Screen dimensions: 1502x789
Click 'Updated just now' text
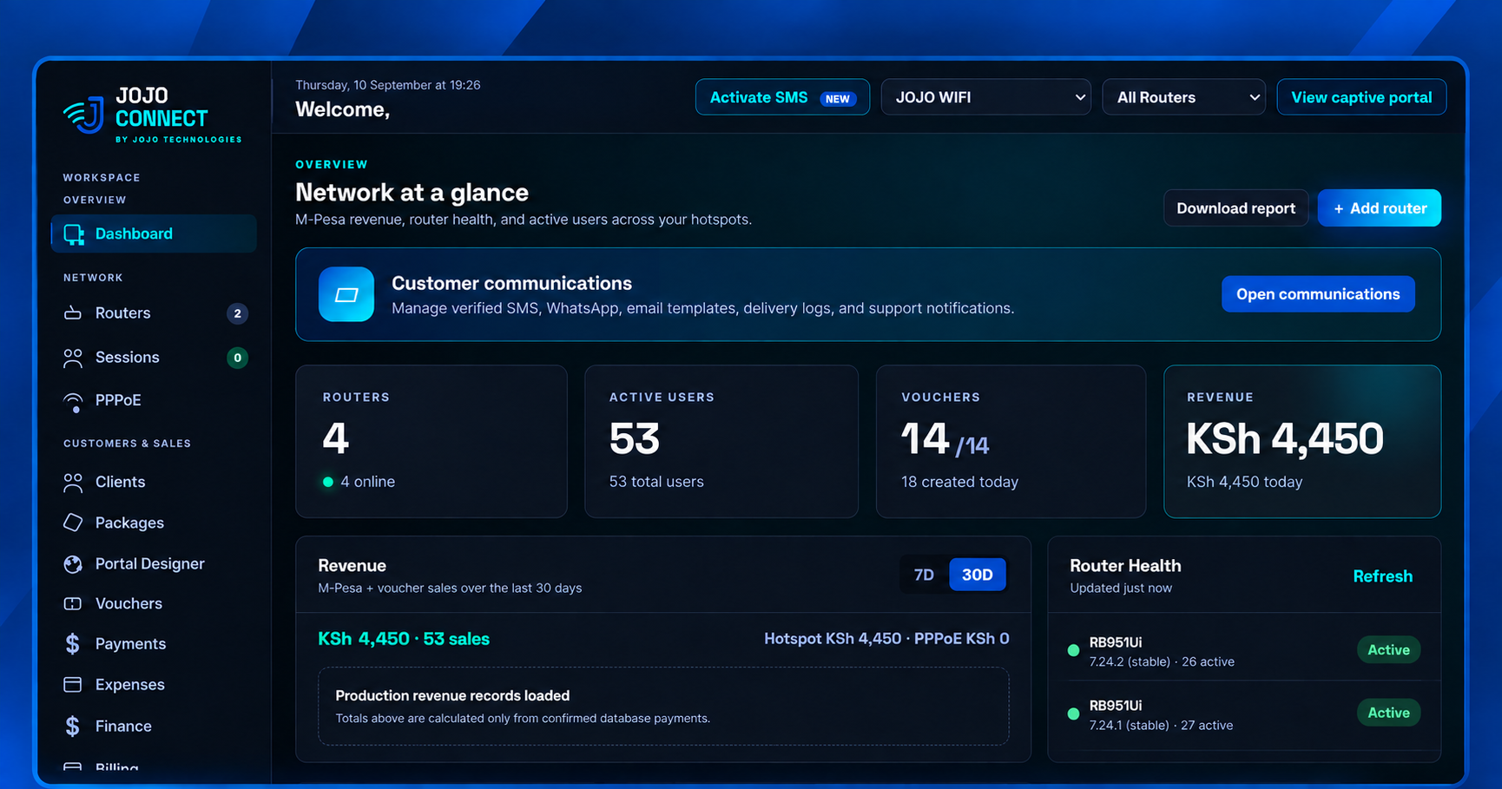(x=1121, y=588)
